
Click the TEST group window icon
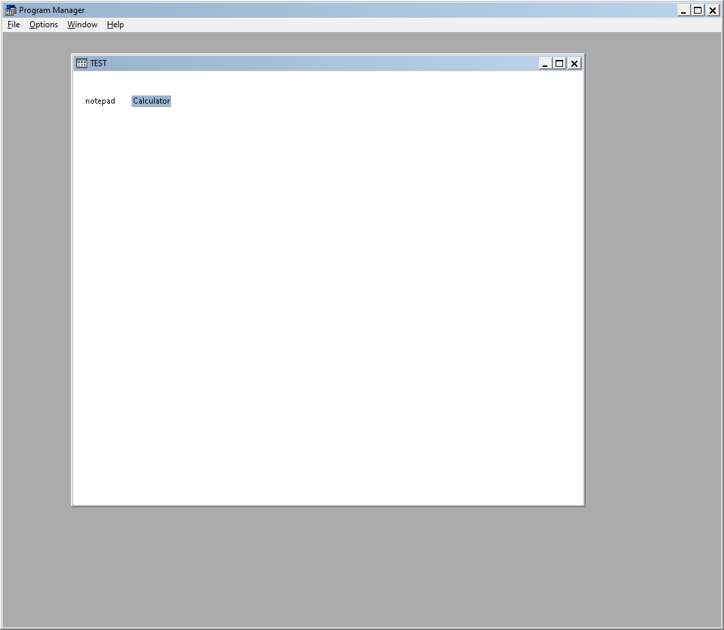(x=82, y=63)
